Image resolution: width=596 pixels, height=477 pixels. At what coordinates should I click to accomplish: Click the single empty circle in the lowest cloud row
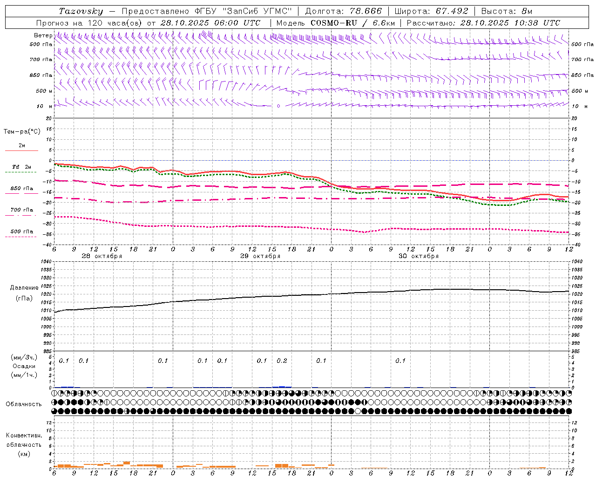358,411
